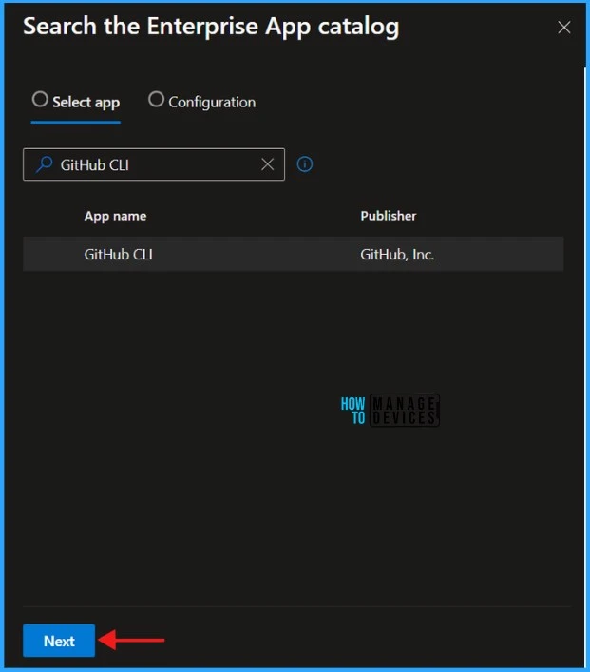Clear the GitHub CLI search text
The height and width of the screenshot is (672, 590).
tap(267, 164)
